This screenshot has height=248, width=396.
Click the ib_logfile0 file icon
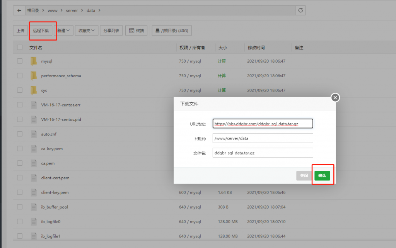(x=34, y=221)
